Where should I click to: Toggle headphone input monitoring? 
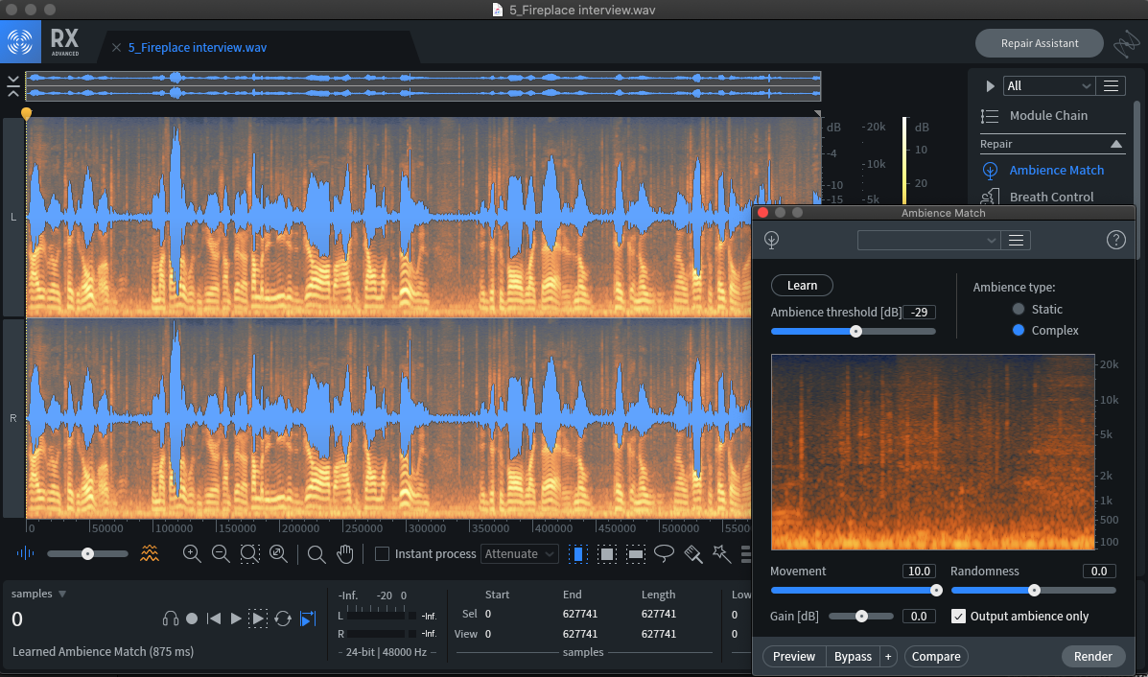coord(171,619)
